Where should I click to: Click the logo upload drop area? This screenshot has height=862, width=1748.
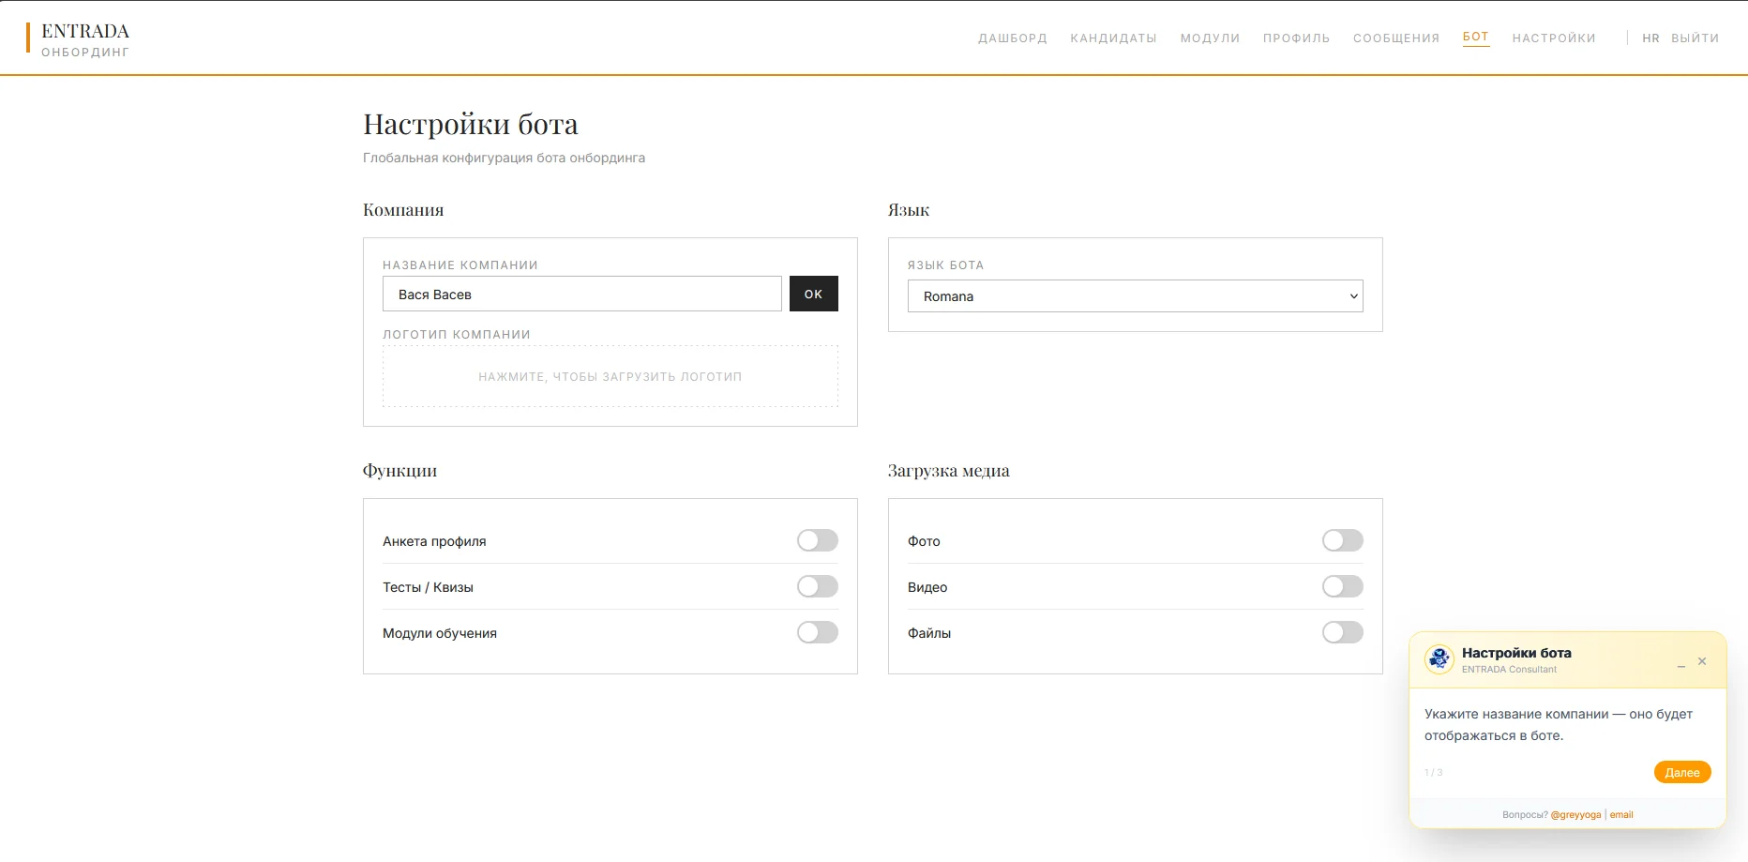point(610,376)
